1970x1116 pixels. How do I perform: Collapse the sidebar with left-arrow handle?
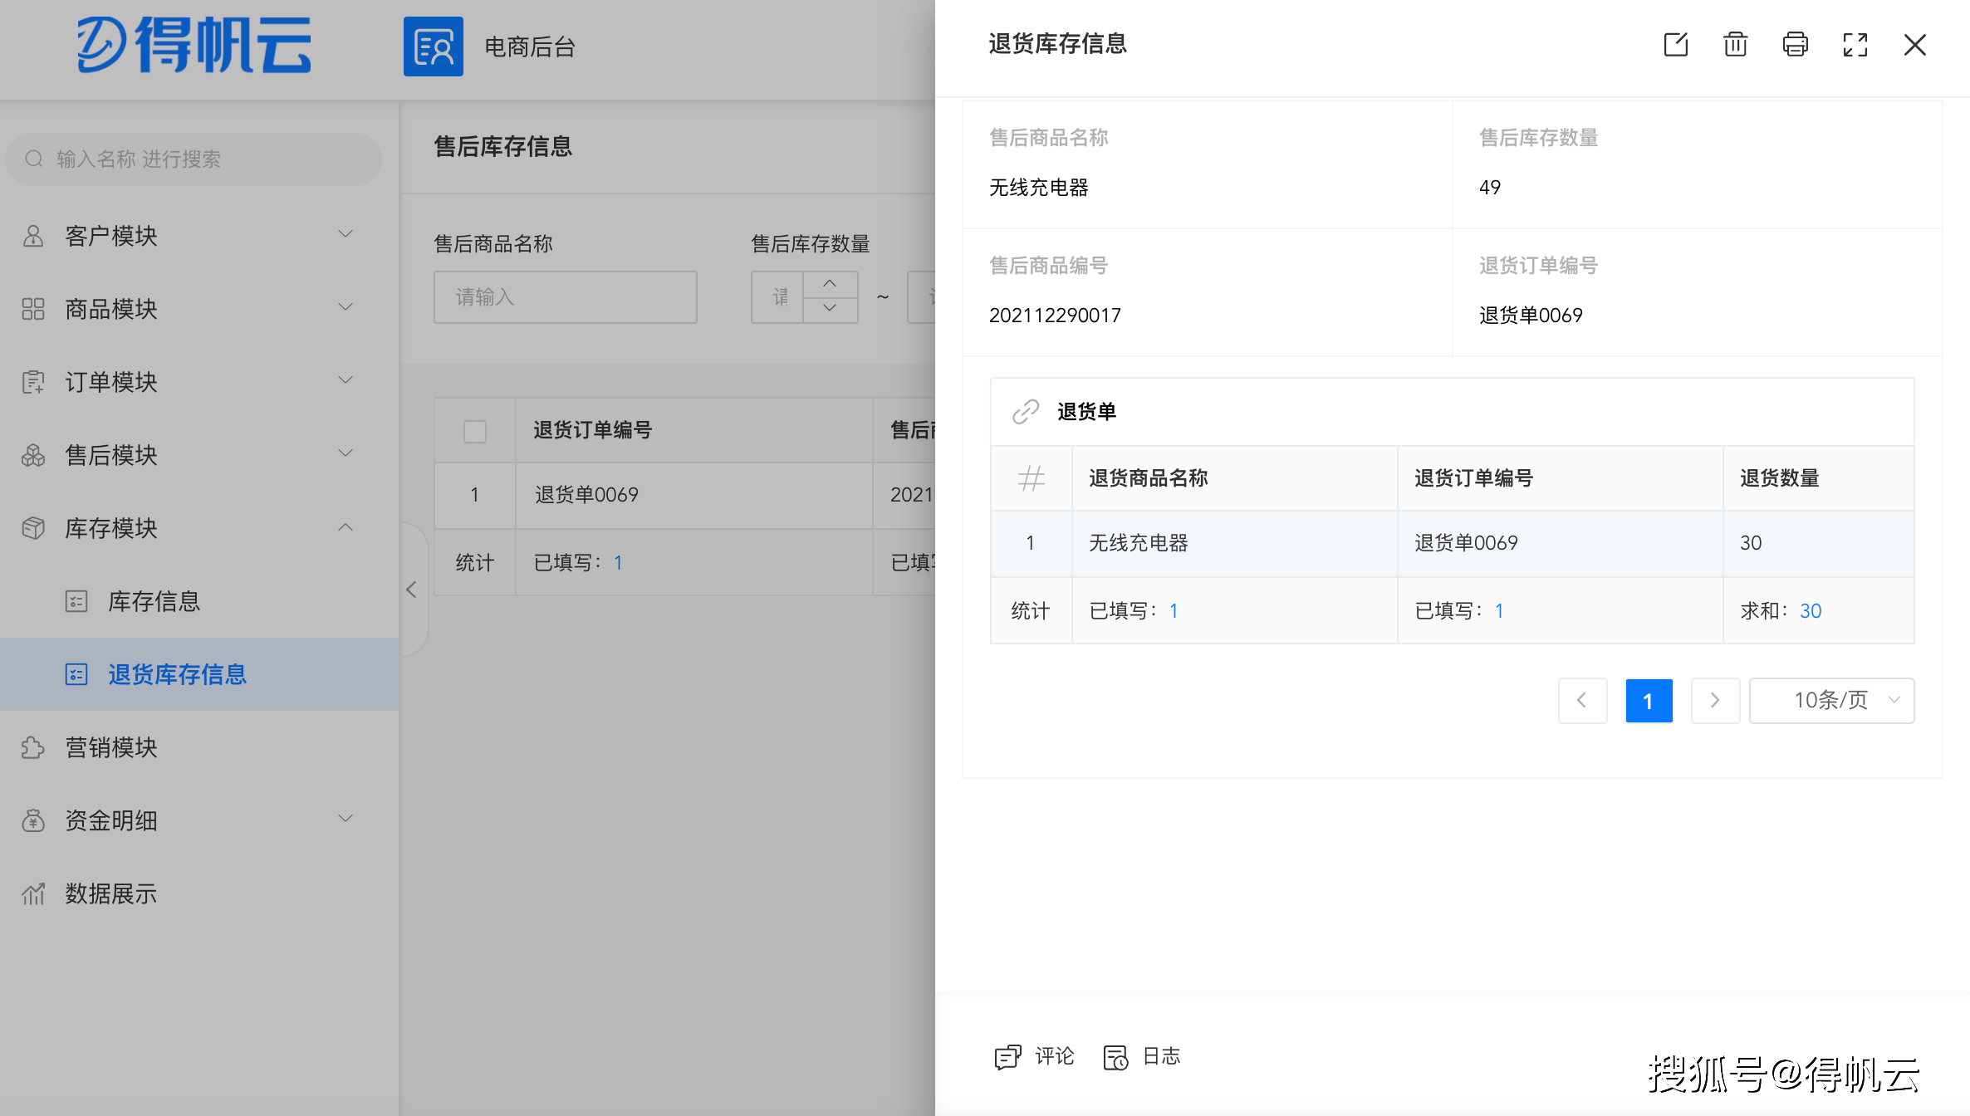412,590
